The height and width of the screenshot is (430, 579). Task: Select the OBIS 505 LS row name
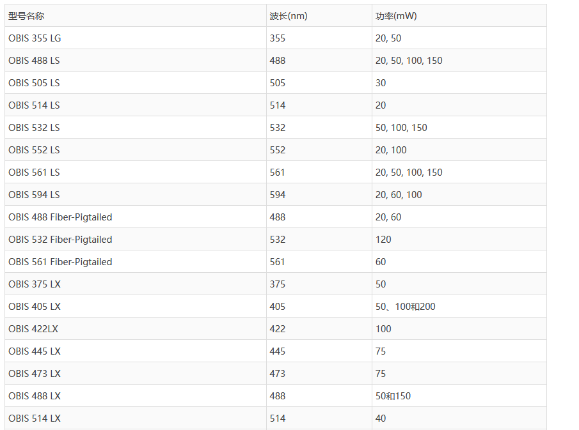[34, 83]
